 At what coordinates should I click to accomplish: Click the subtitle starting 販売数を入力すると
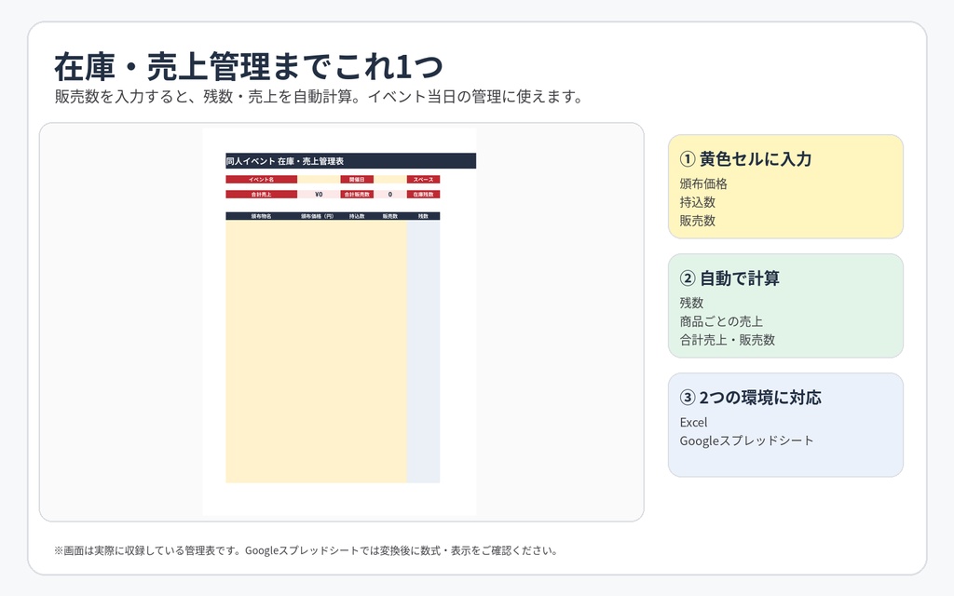tap(319, 97)
